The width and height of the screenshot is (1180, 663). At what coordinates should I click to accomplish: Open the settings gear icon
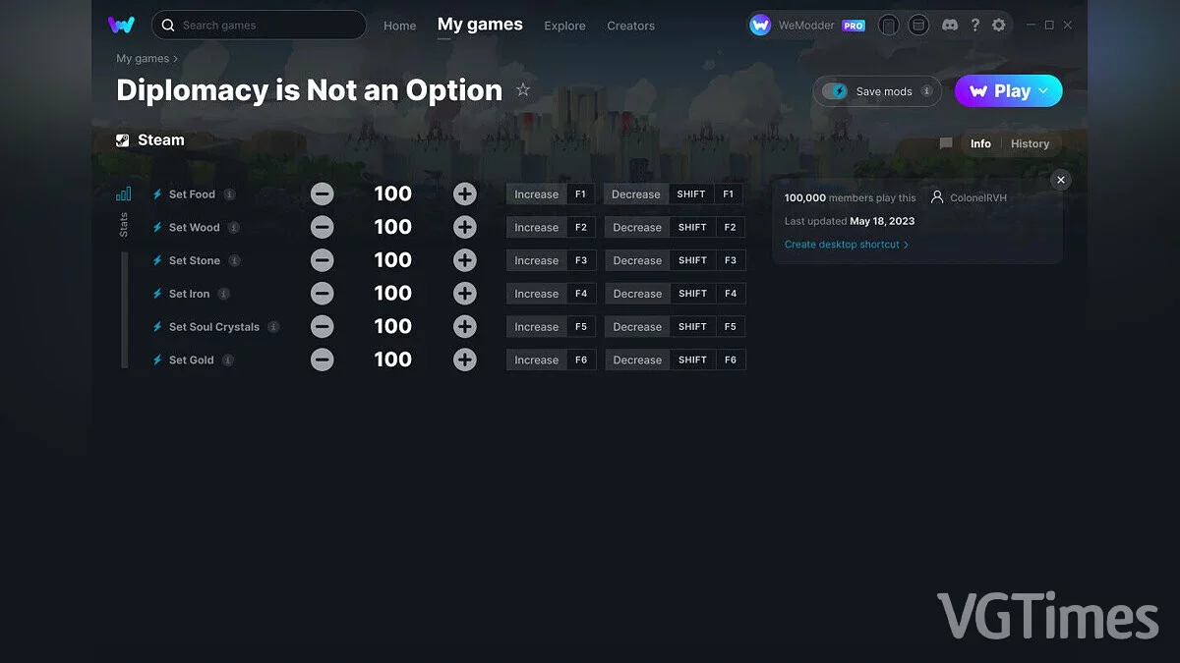click(999, 25)
